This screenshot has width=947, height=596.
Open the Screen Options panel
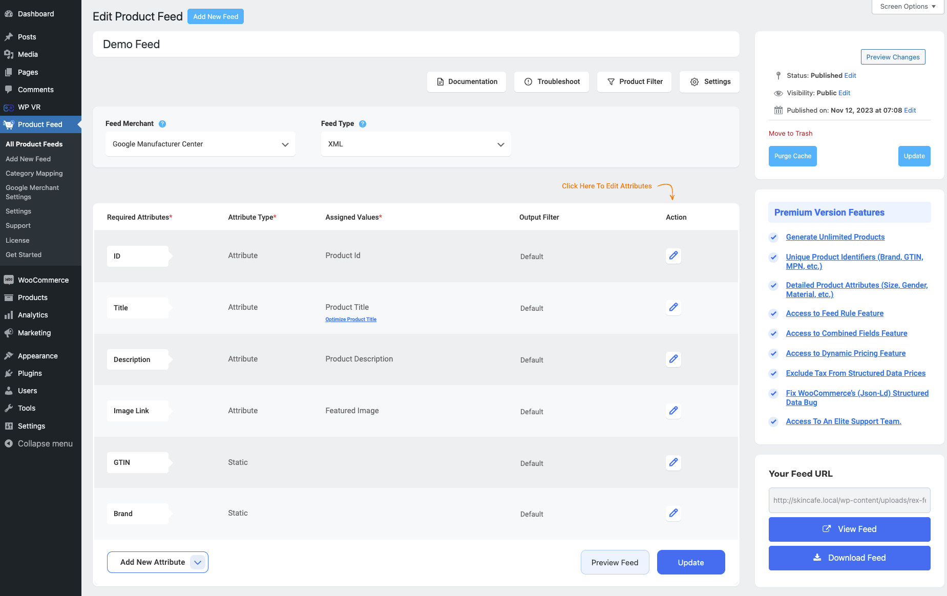908,7
